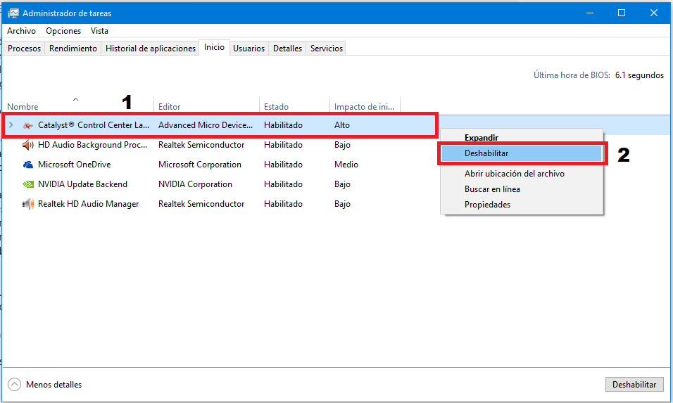Open the Archivo menu
Image resolution: width=673 pixels, height=403 pixels.
coord(21,31)
